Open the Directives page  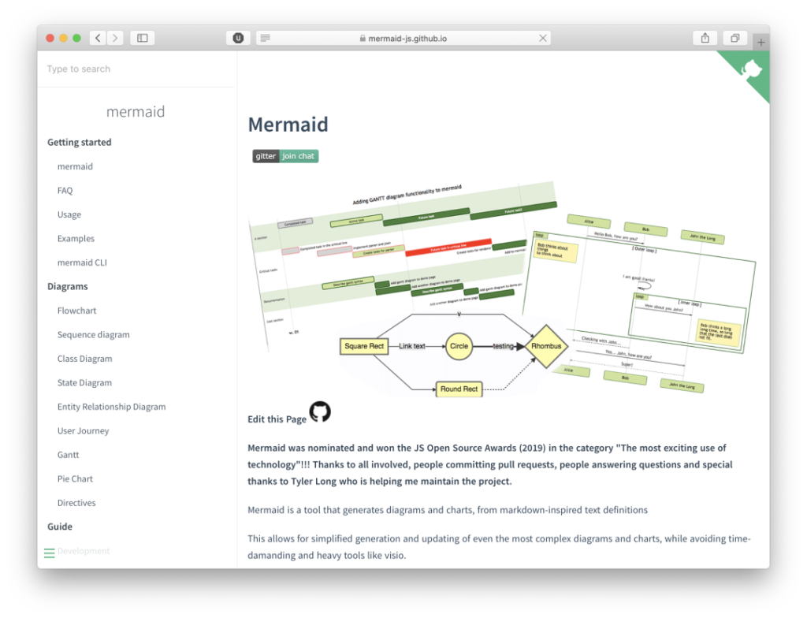pos(76,503)
